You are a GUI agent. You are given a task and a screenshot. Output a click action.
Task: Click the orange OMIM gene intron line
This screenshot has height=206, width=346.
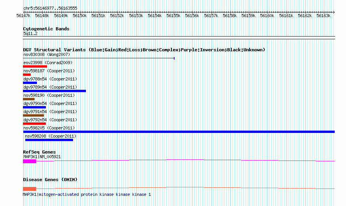coord(185,187)
